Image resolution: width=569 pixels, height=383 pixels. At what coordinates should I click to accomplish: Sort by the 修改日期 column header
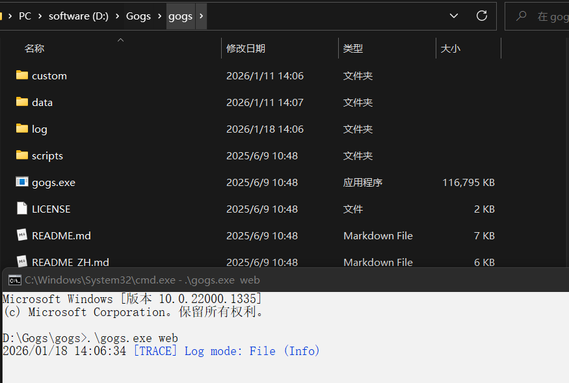(246, 48)
